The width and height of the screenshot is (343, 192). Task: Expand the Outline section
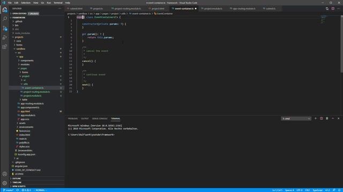pos(17,178)
